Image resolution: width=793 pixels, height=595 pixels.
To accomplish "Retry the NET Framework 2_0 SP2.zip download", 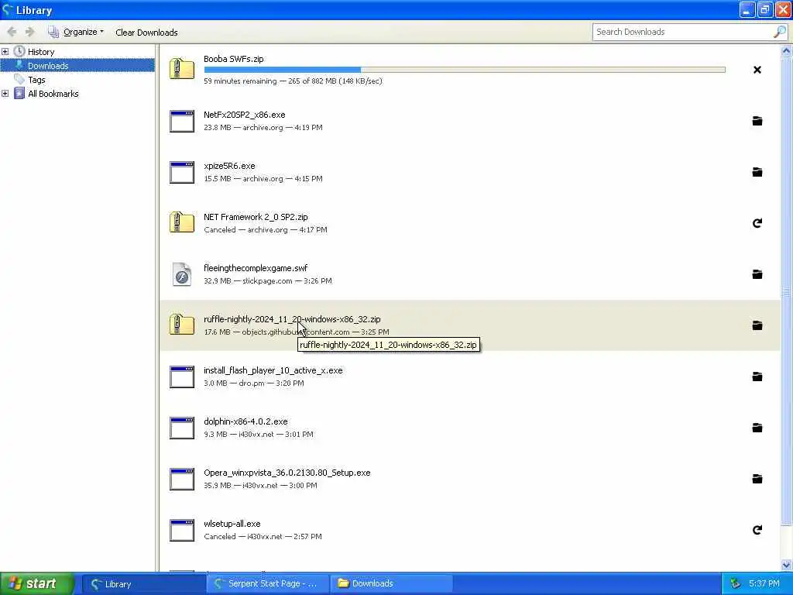I will 757,223.
